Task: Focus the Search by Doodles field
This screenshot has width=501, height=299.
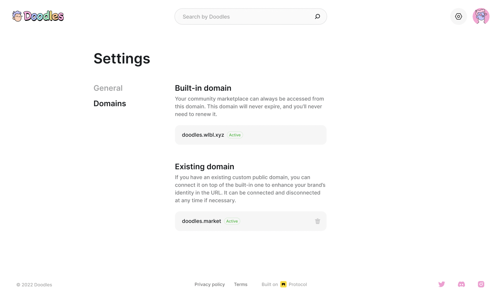Action: click(250, 16)
